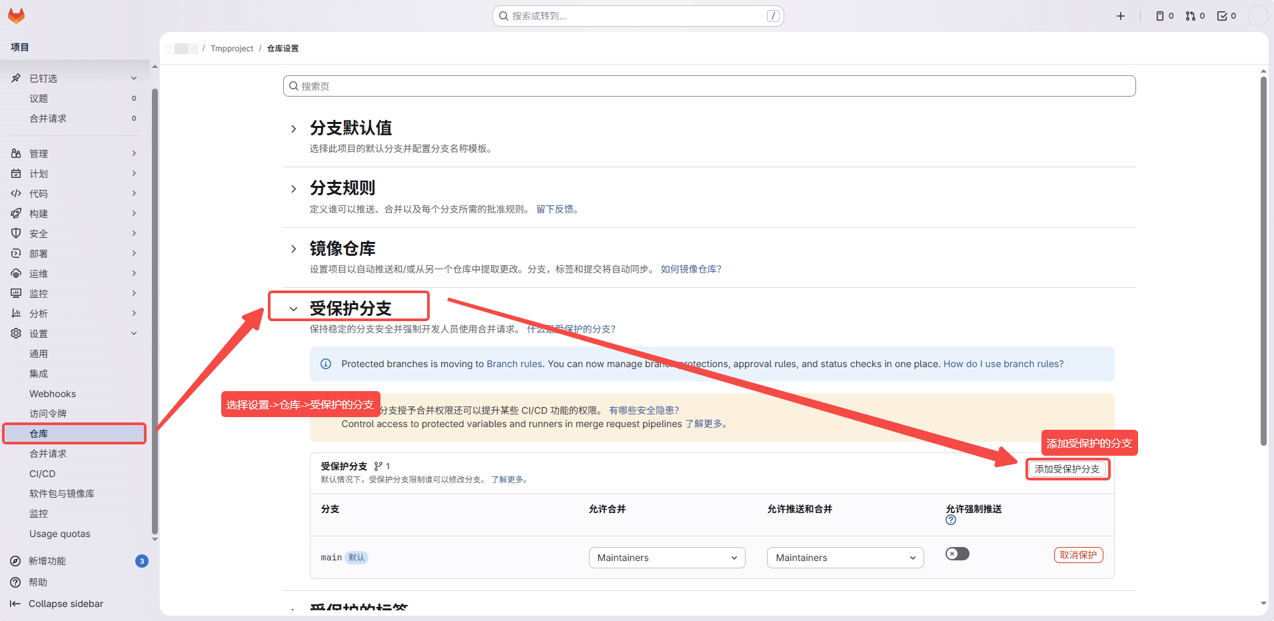1274x621 pixels.
Task: Open the create new plus menu
Action: pos(1121,16)
